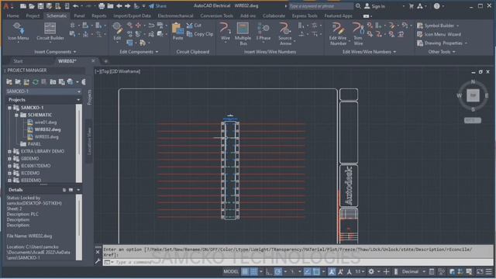Switch to the Home ribbon tab
Image resolution: width=496 pixels, height=279 pixels.
click(x=12, y=15)
